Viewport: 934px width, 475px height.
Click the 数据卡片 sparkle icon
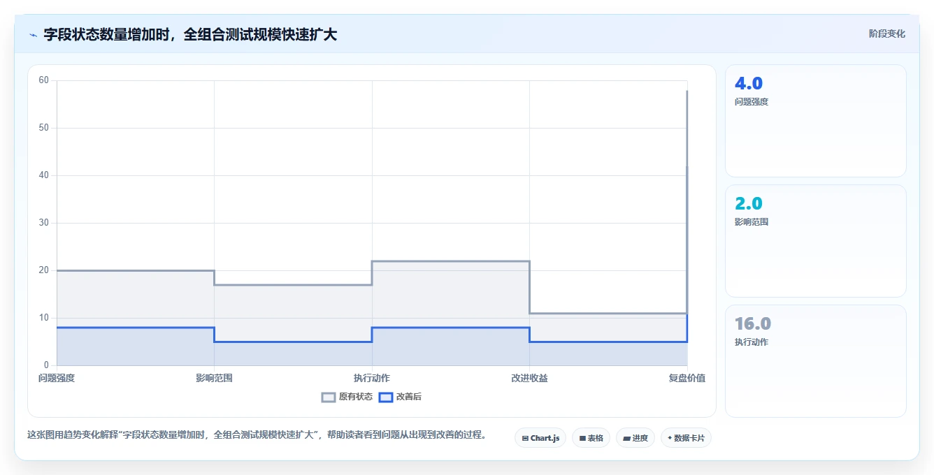tap(670, 438)
